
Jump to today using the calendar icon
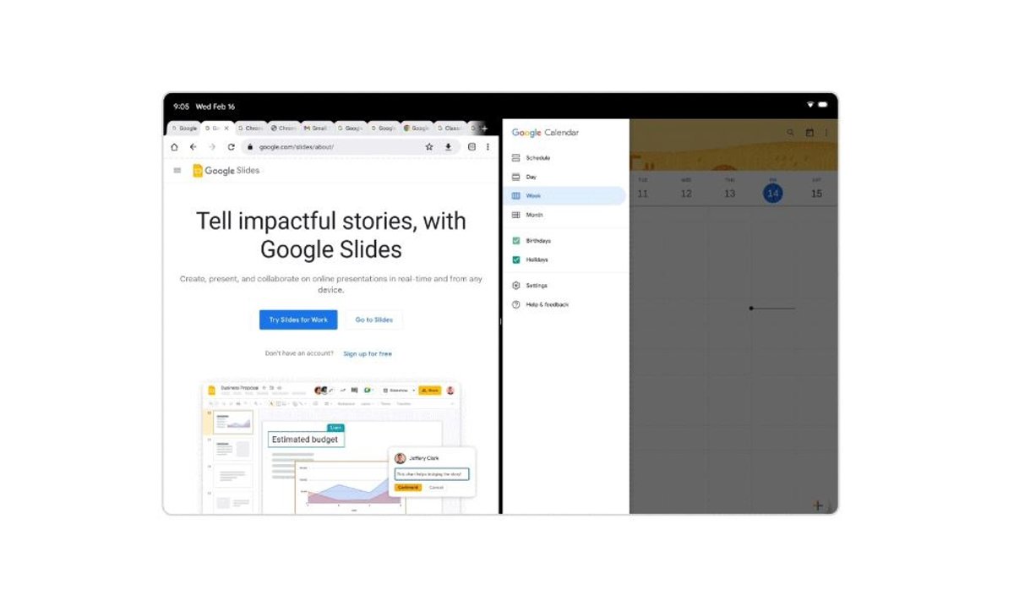(810, 133)
